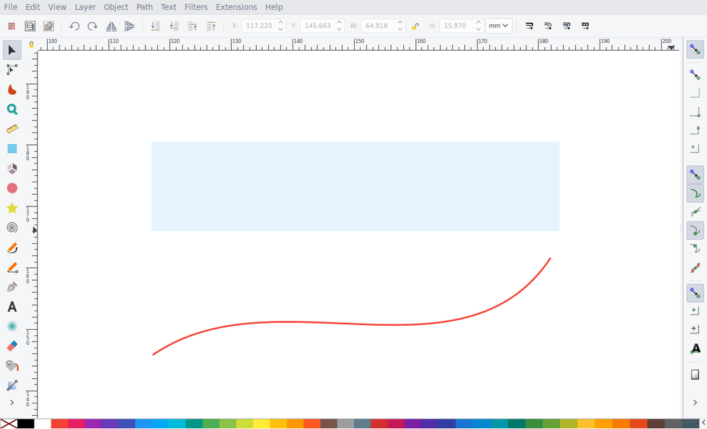Raise selection to top
The height and width of the screenshot is (429, 707).
click(211, 26)
